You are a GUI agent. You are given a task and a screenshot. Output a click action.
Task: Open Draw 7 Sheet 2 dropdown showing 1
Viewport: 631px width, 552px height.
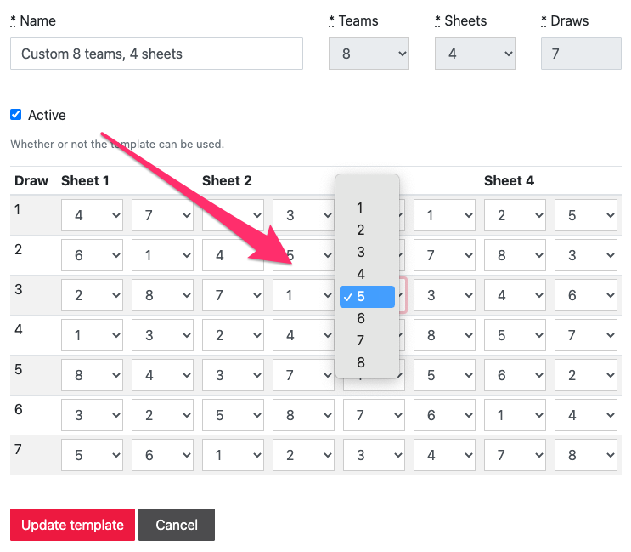click(233, 455)
